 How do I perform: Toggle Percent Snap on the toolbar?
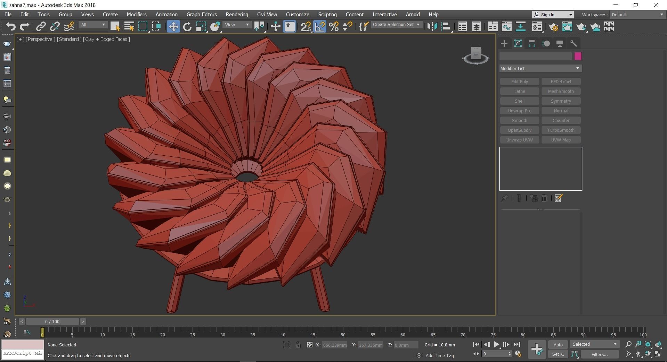pyautogui.click(x=334, y=27)
